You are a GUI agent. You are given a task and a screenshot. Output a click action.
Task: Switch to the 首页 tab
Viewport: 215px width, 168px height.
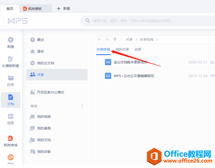10,9
